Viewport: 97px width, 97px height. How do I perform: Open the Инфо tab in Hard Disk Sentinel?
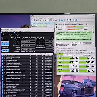(x=81, y=24)
